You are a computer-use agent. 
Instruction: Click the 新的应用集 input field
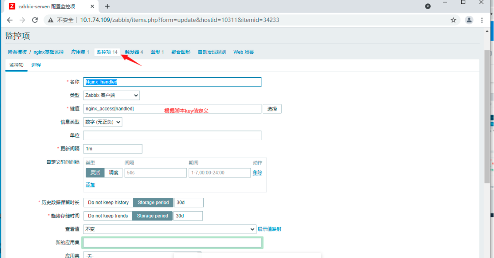172,243
